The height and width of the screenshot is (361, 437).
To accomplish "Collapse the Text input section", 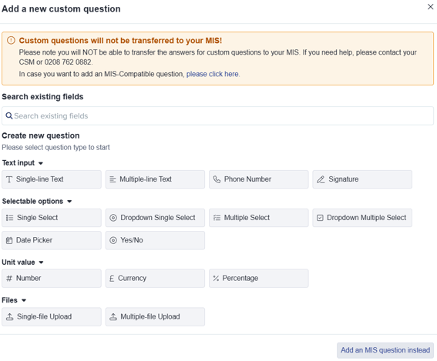I will 41,163.
